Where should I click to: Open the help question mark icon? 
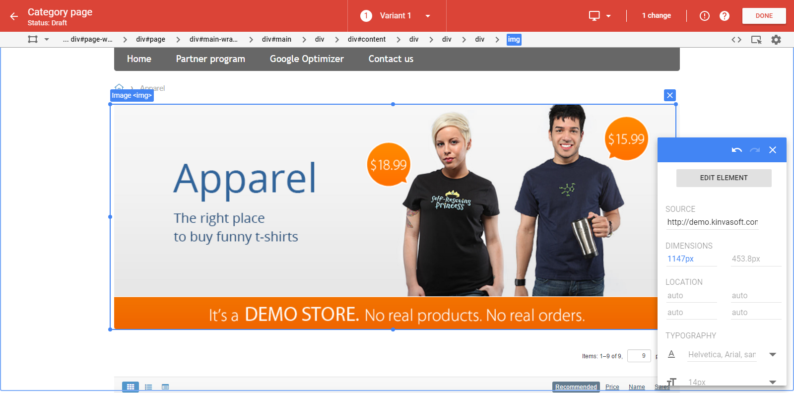[725, 16]
